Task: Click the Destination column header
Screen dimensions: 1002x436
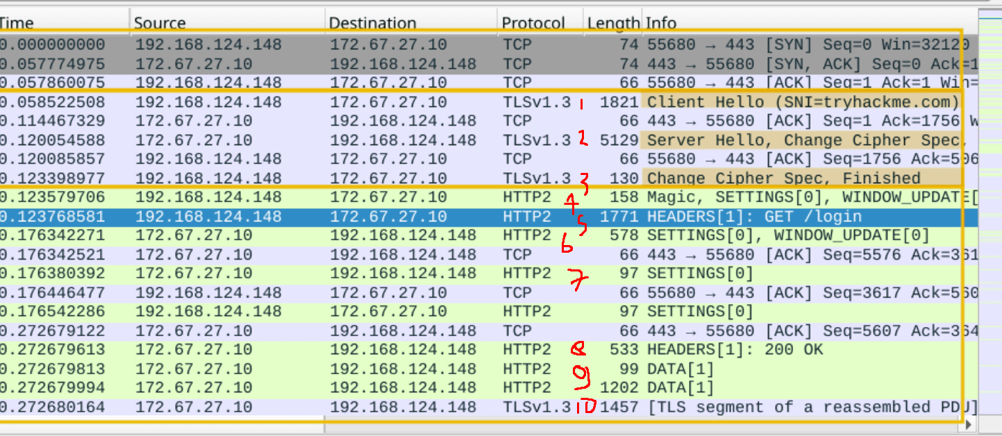Action: (x=411, y=23)
